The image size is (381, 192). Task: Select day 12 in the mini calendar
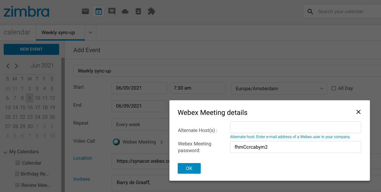(52, 98)
